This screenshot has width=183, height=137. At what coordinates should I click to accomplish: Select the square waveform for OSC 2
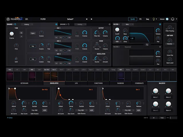(69, 51)
